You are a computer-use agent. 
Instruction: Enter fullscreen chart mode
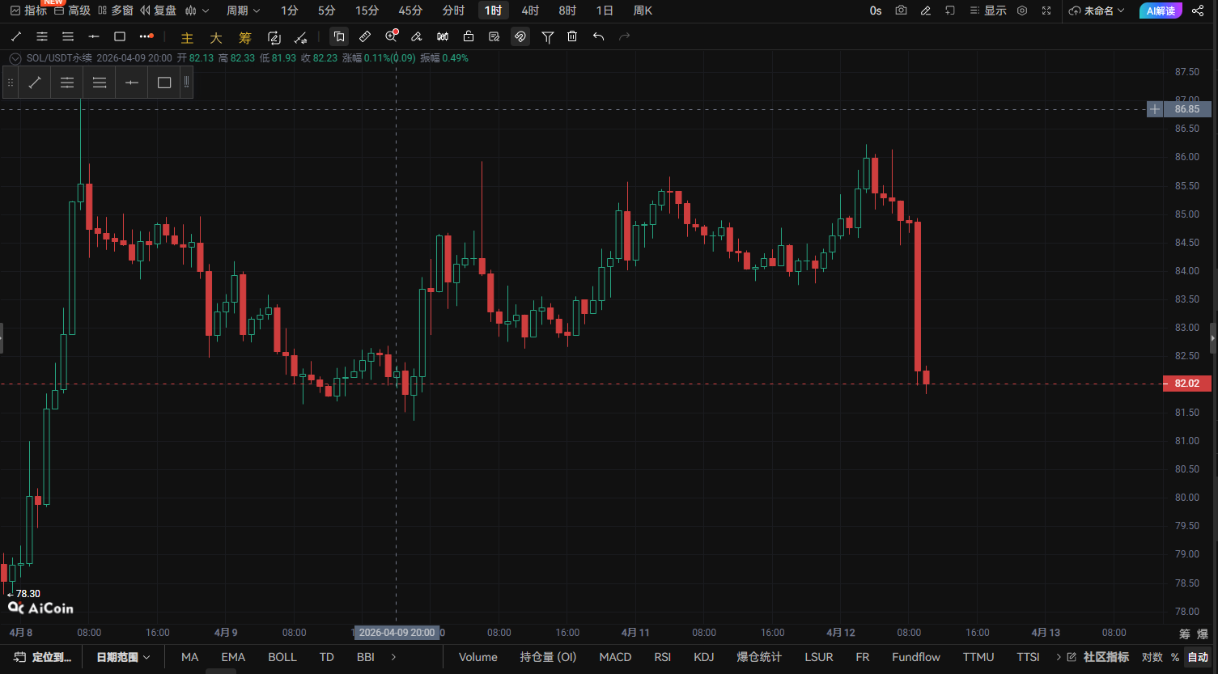(x=1046, y=11)
